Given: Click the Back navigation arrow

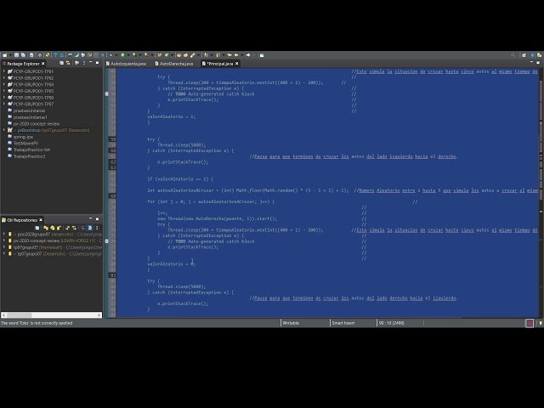Looking at the screenshot, I should click(236, 55).
